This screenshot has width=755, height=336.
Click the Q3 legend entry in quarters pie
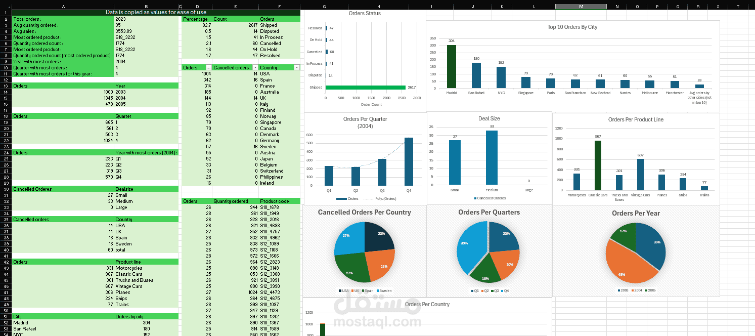tap(496, 291)
